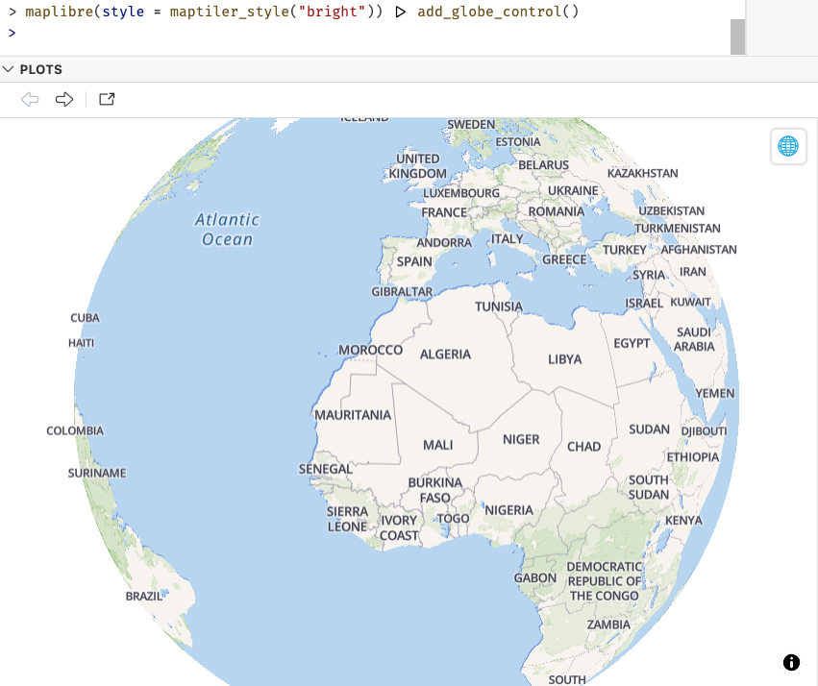
Task: Click the IRAN country label
Action: [x=692, y=272]
